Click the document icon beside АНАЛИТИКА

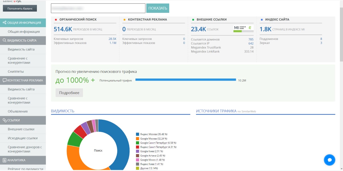4,160
